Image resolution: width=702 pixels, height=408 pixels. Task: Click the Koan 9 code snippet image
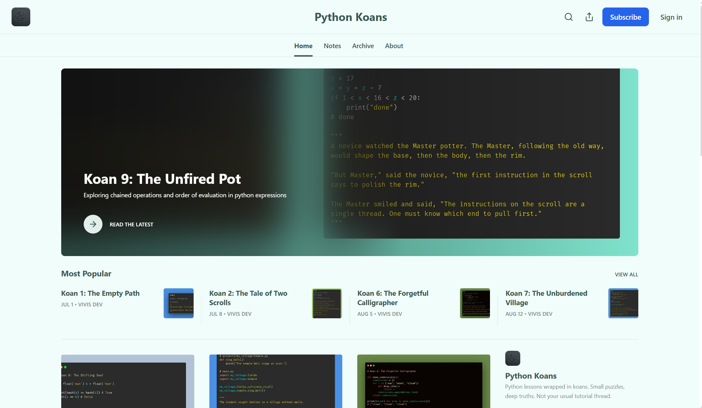click(472, 154)
